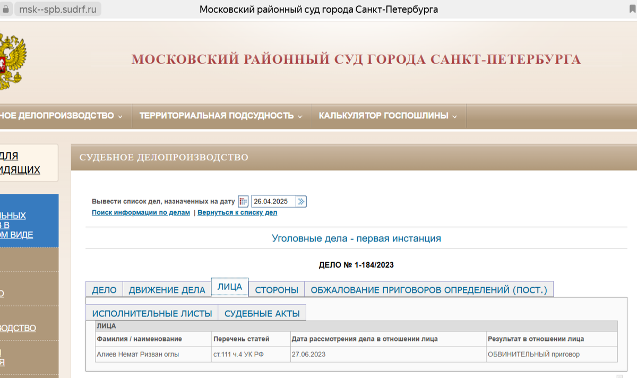Screen dimensions: 637x378
Task: Follow the Вернуться к списку дел link
Action: pyautogui.click(x=237, y=212)
